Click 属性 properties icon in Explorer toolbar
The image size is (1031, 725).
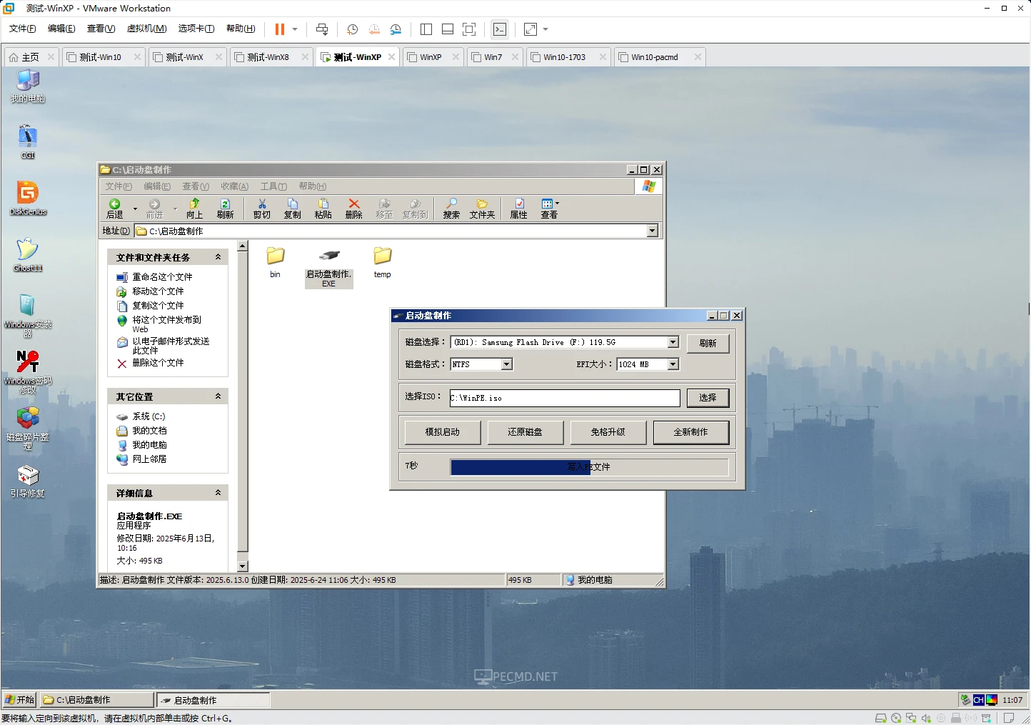coord(519,209)
